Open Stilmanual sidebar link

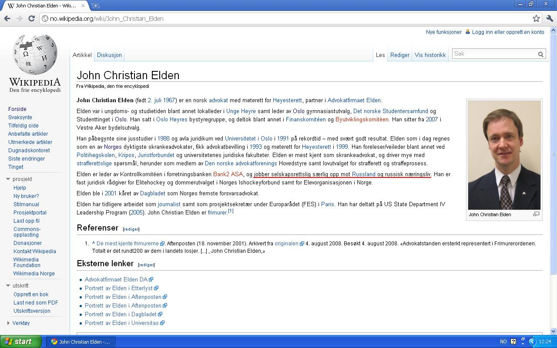(26, 204)
